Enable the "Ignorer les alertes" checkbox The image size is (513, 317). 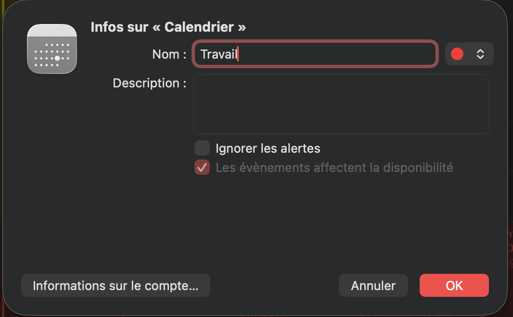[x=202, y=148]
